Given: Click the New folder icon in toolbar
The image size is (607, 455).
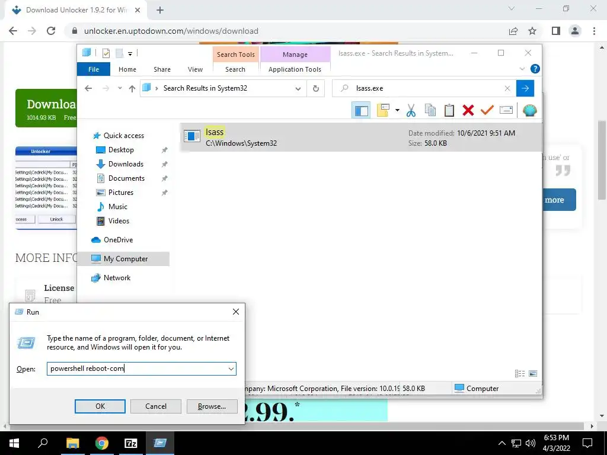Looking at the screenshot, I should (383, 111).
